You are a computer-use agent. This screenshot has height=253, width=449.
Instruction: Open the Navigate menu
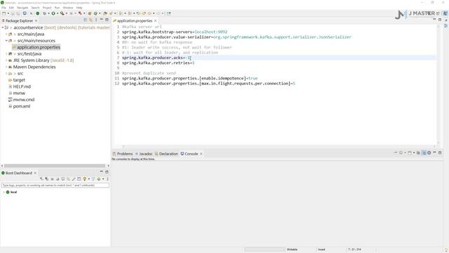[x=22, y=8]
